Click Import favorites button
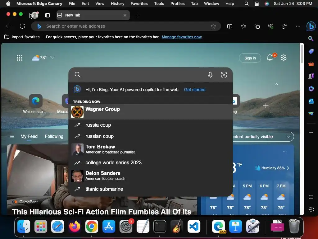 pyautogui.click(x=22, y=37)
